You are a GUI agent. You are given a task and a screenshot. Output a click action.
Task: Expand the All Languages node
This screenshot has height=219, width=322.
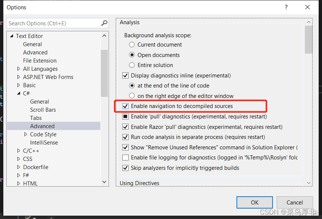click(19, 69)
